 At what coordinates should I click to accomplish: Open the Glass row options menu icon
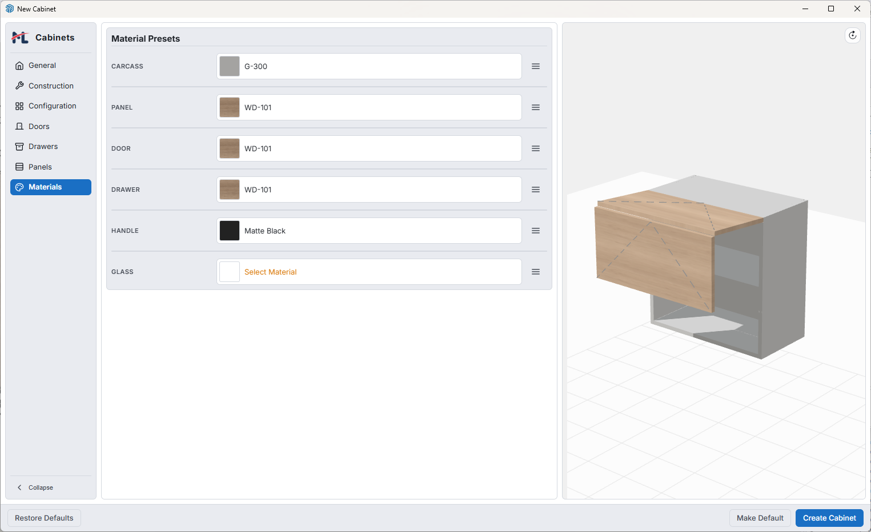tap(536, 272)
